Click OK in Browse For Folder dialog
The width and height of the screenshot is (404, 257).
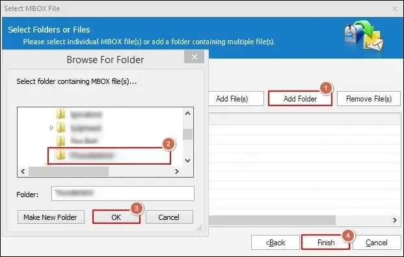(x=116, y=217)
